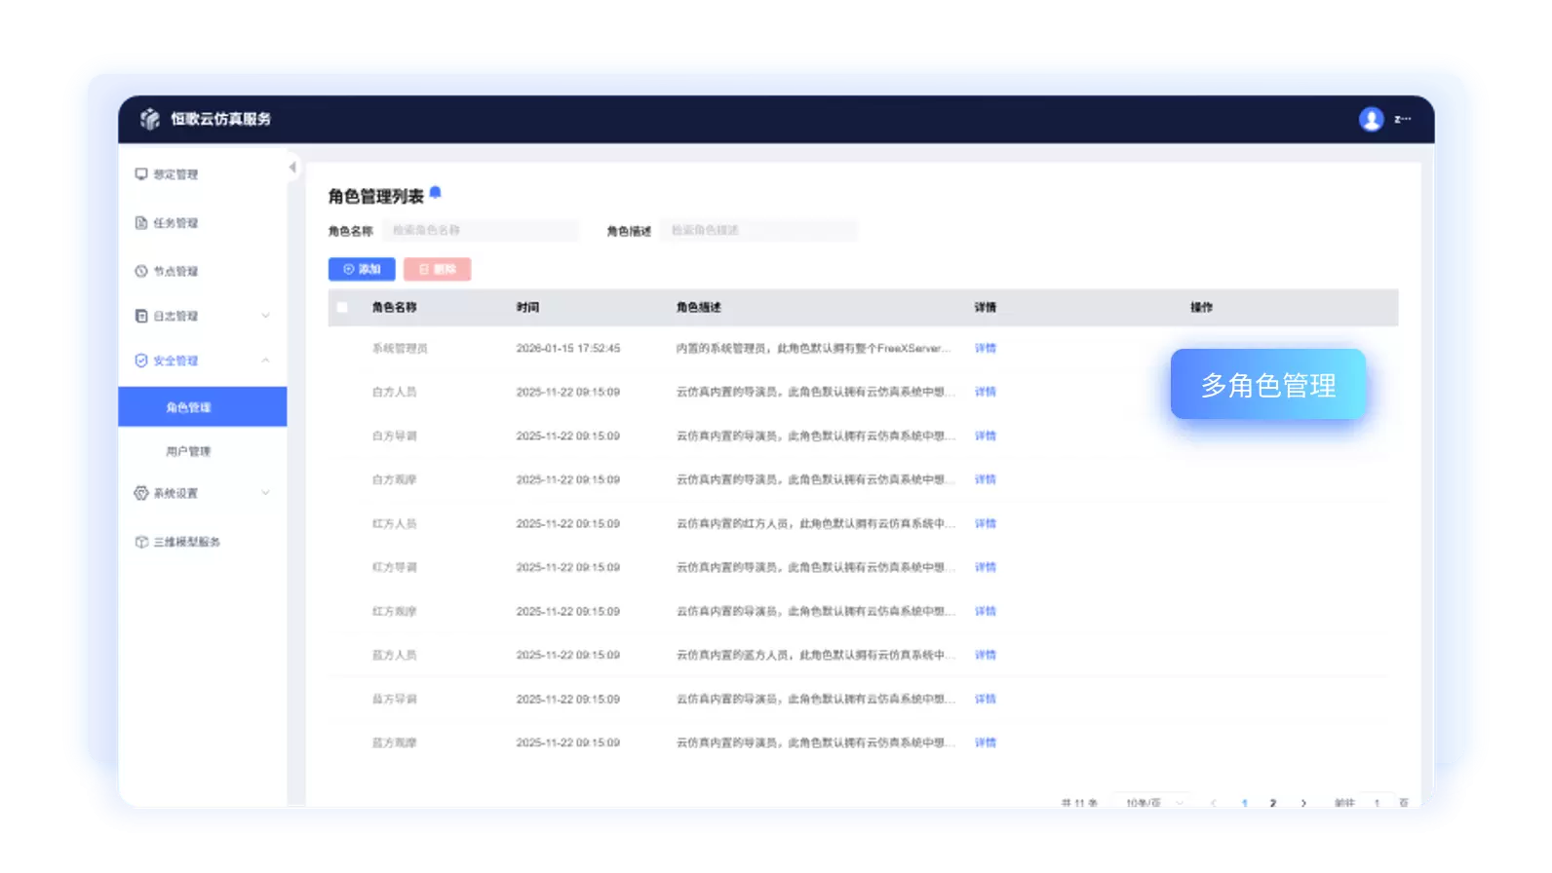Collapse the 安全管理 submenu chevron
Screen dimensions: 1552x873
265,361
